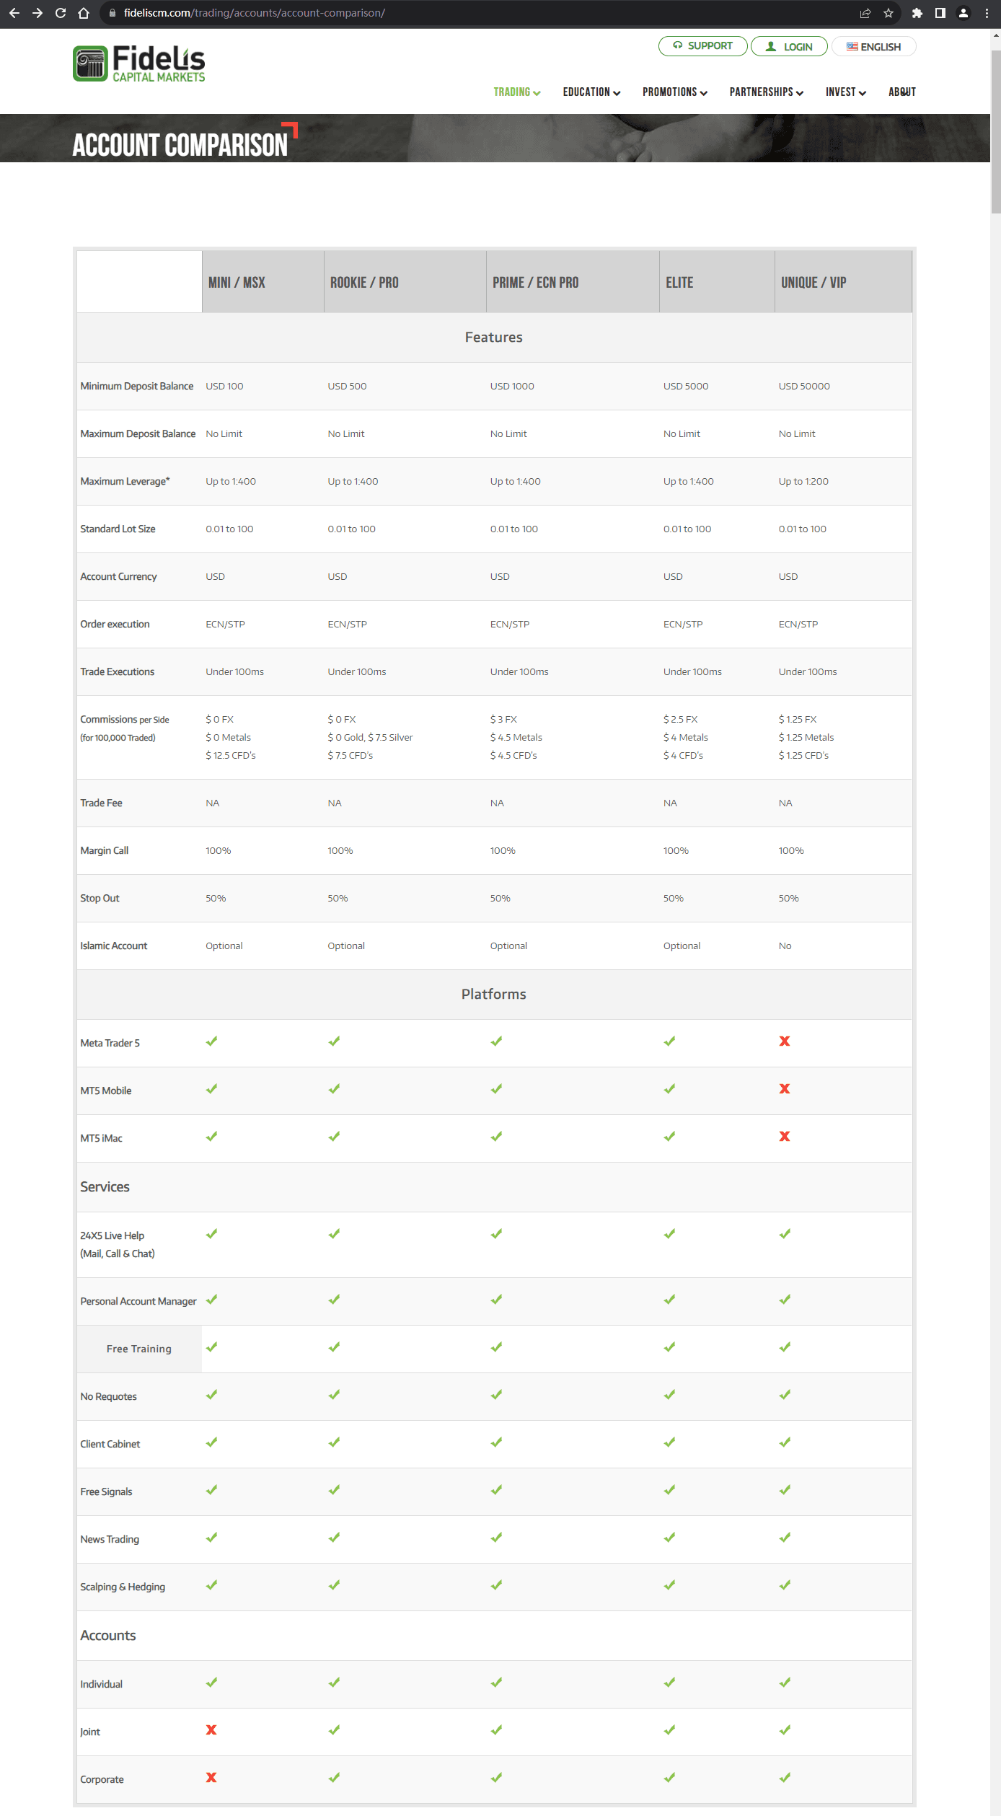
Task: Select the ELITE column header
Action: tap(718, 282)
